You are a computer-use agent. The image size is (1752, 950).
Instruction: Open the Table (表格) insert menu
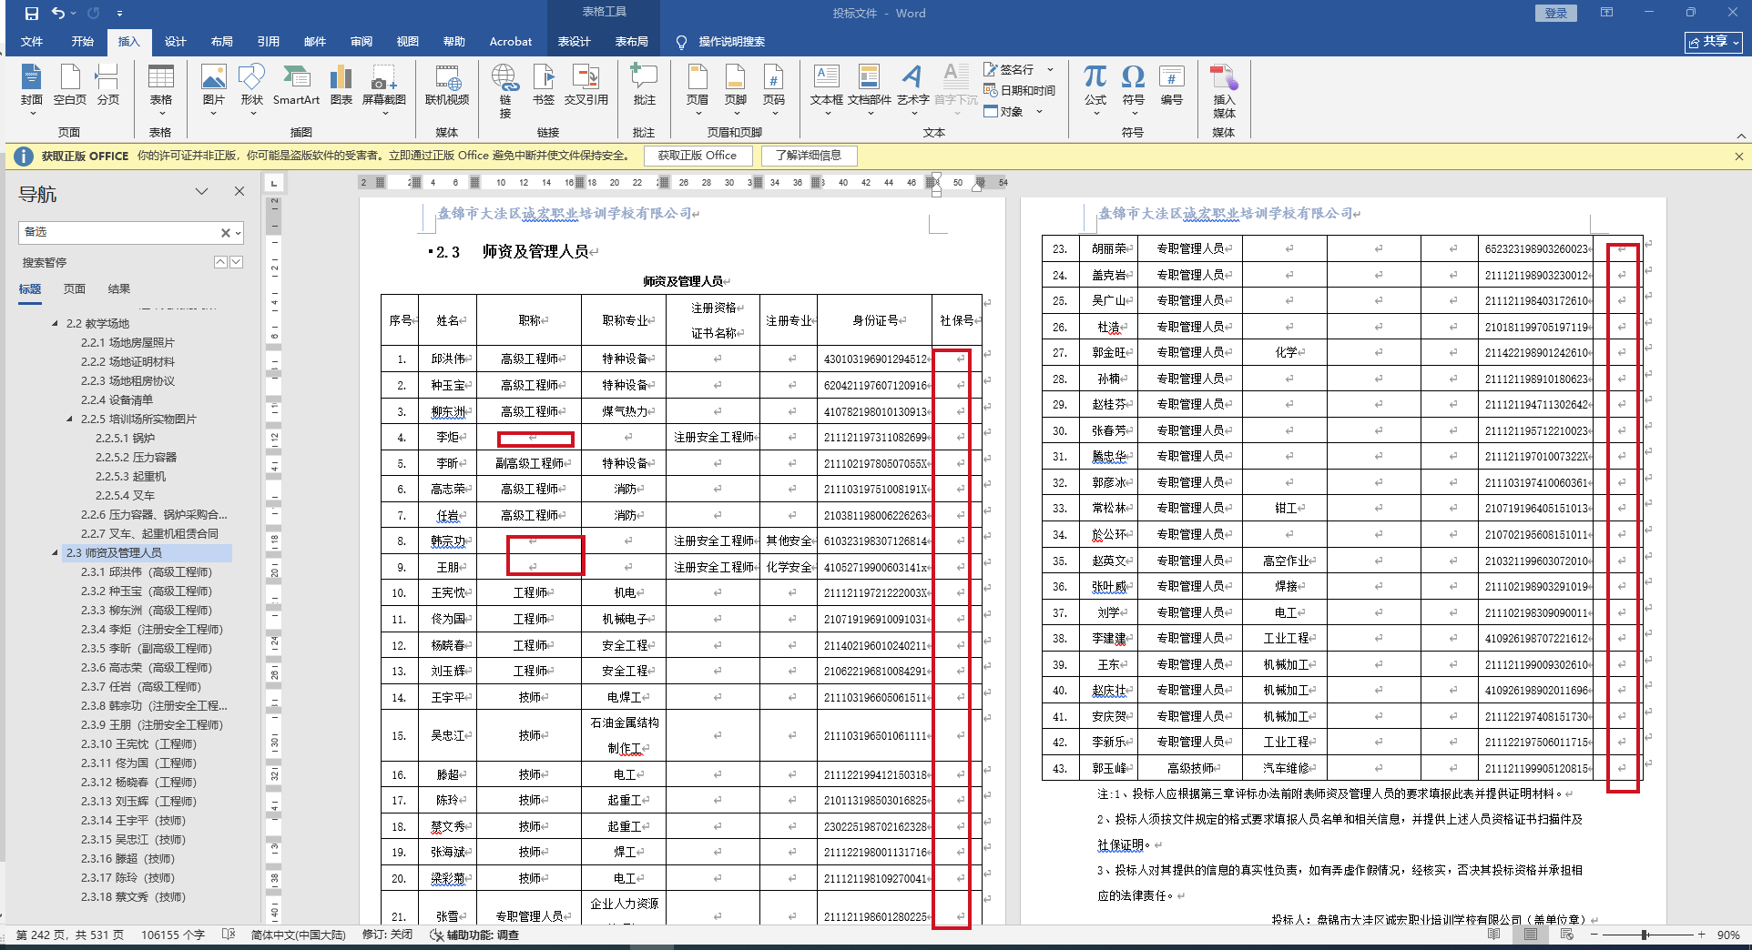[161, 88]
